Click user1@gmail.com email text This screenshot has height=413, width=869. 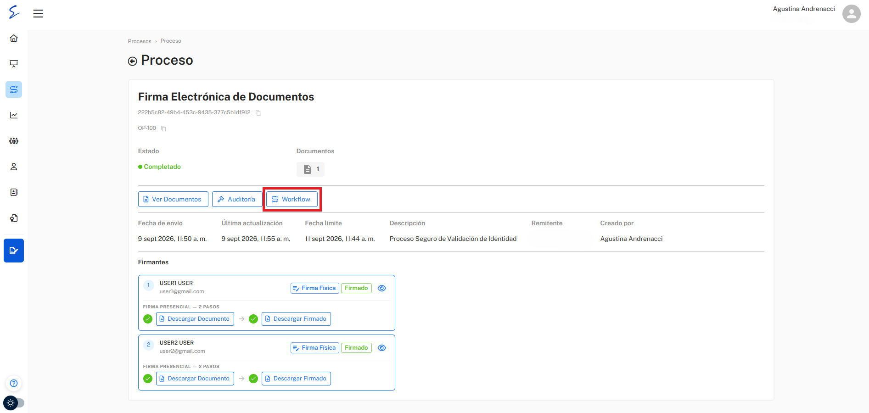click(x=182, y=291)
